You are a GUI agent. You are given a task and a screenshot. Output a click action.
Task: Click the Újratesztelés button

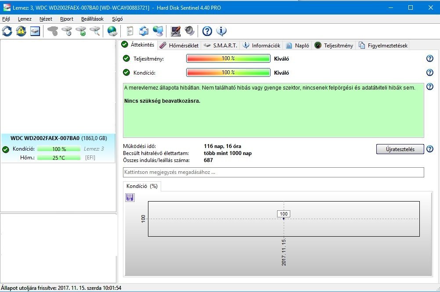(x=400, y=149)
